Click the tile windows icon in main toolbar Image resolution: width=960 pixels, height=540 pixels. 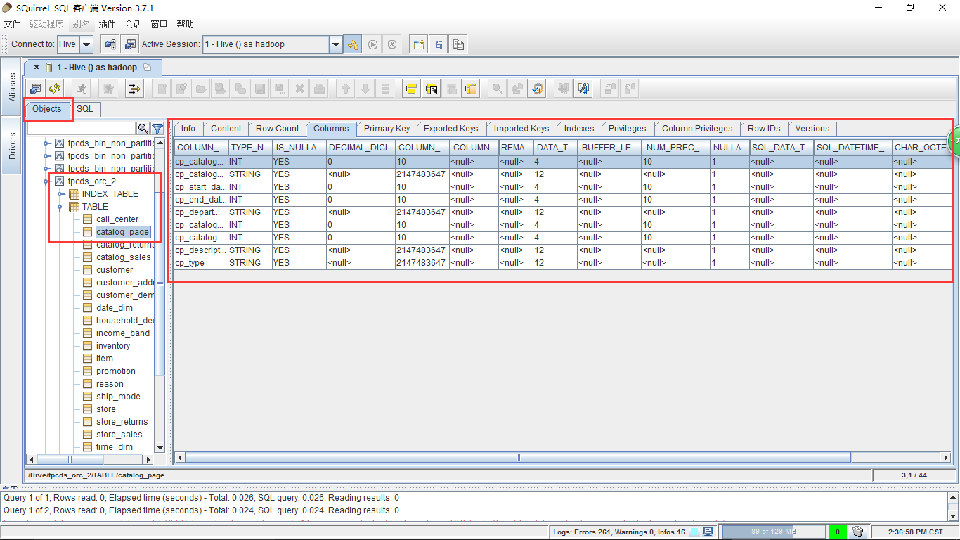tap(419, 44)
